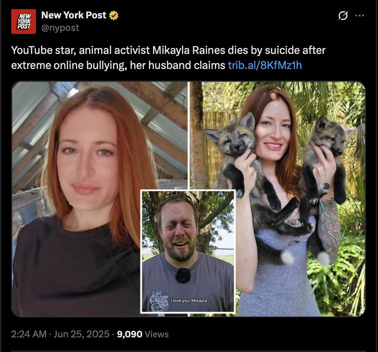Viewport: 378px width, 352px height.
Task: Open the @nypost handle link
Action: [x=60, y=28]
